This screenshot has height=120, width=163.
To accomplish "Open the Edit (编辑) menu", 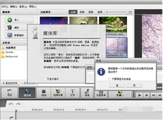I will (x=14, y=7).
